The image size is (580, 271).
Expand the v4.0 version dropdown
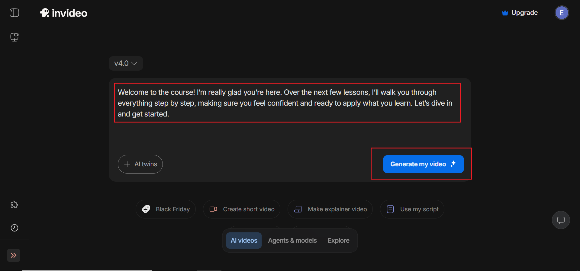(x=126, y=63)
